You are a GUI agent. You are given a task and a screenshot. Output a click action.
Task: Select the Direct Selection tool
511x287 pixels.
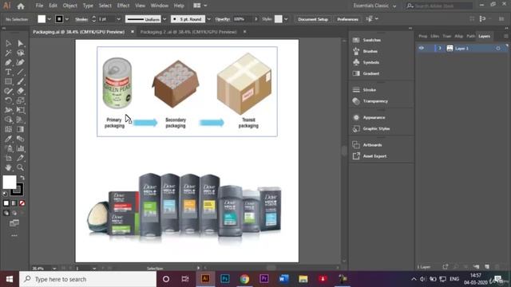(20, 43)
